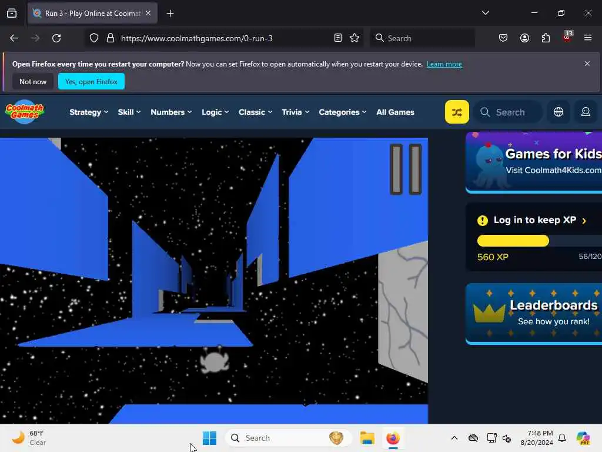This screenshot has width=602, height=452.
Task: Open tracking protection shield info
Action: click(x=94, y=38)
